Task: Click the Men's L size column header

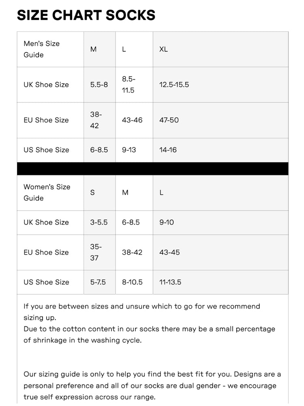Action: pyautogui.click(x=134, y=49)
